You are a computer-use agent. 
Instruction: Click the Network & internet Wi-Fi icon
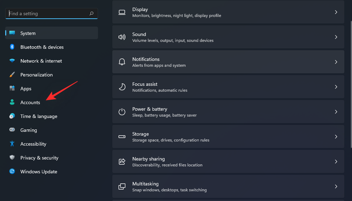tap(12, 61)
